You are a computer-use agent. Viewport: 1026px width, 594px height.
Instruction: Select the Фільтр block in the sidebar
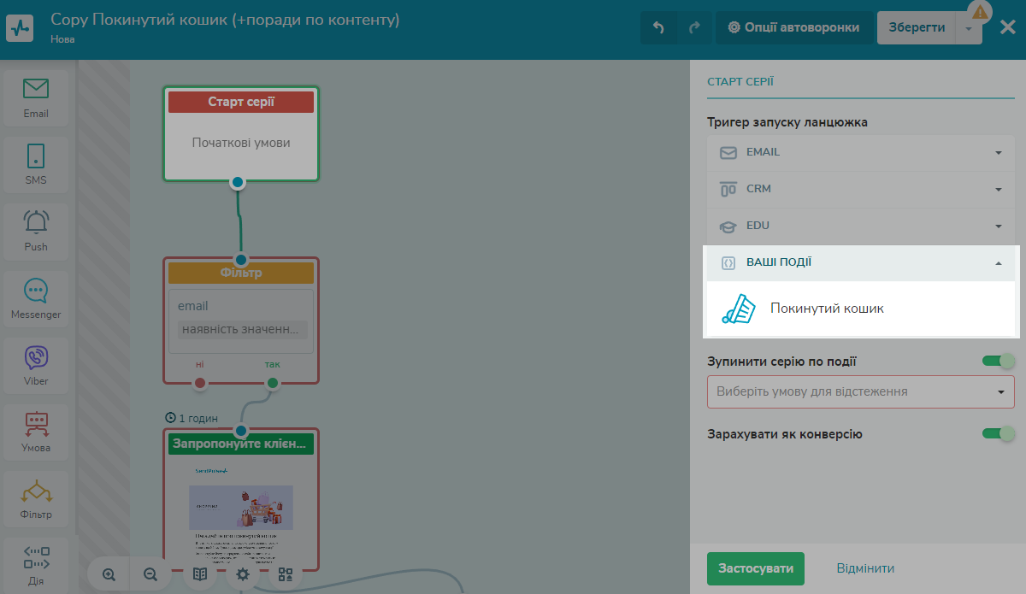click(x=35, y=498)
